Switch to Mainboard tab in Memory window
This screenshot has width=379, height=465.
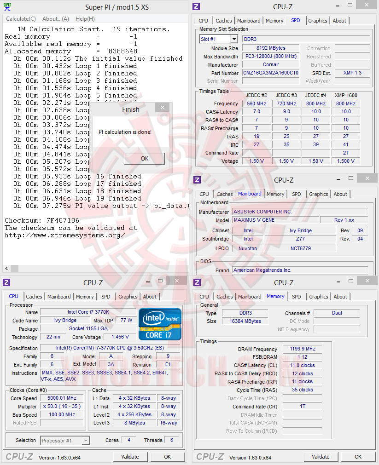(250, 297)
